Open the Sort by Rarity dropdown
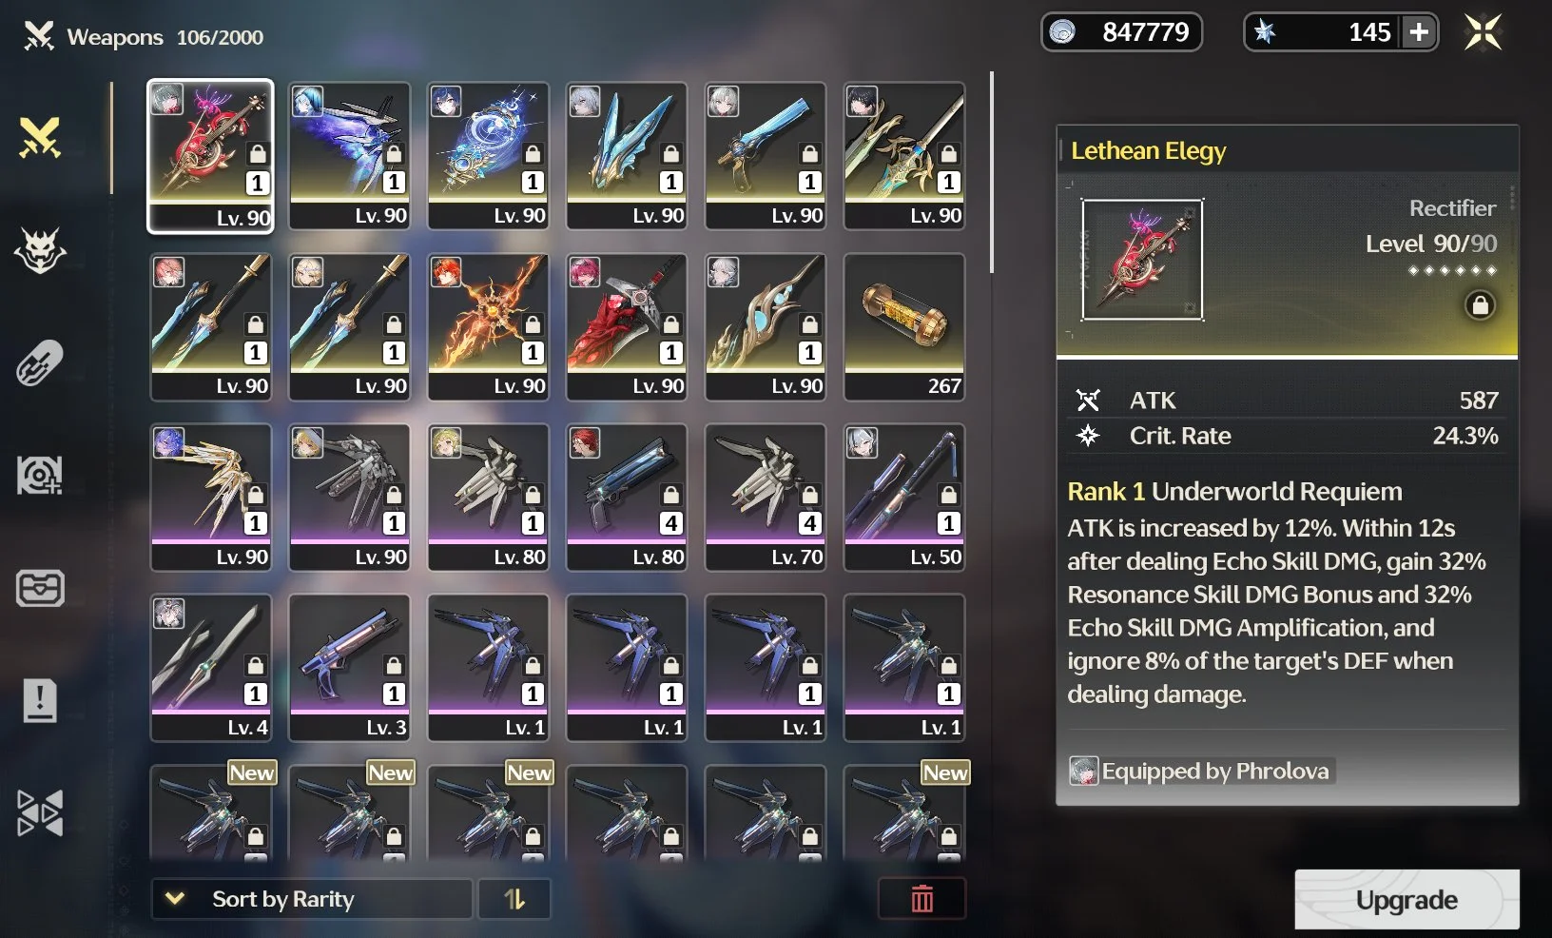Image resolution: width=1552 pixels, height=938 pixels. coord(312,898)
